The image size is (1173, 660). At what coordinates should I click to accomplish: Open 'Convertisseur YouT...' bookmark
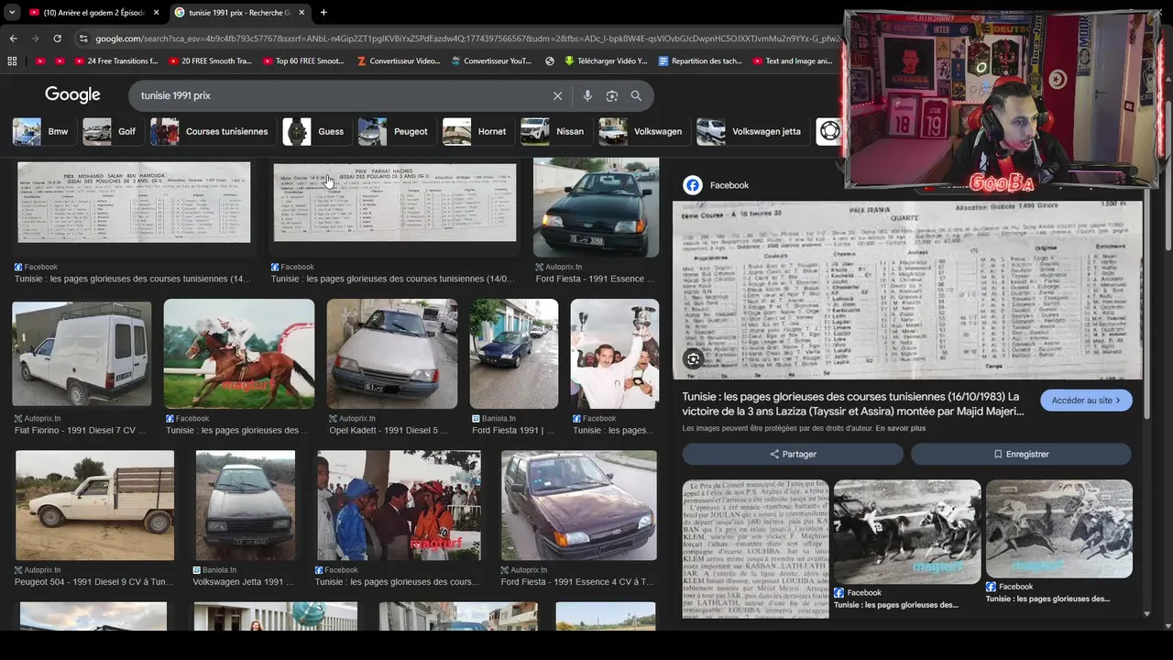[x=491, y=61]
